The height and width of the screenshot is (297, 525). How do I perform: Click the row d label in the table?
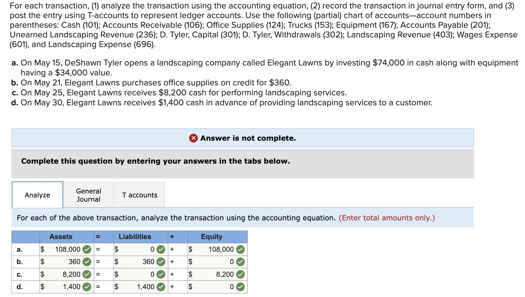pos(19,286)
